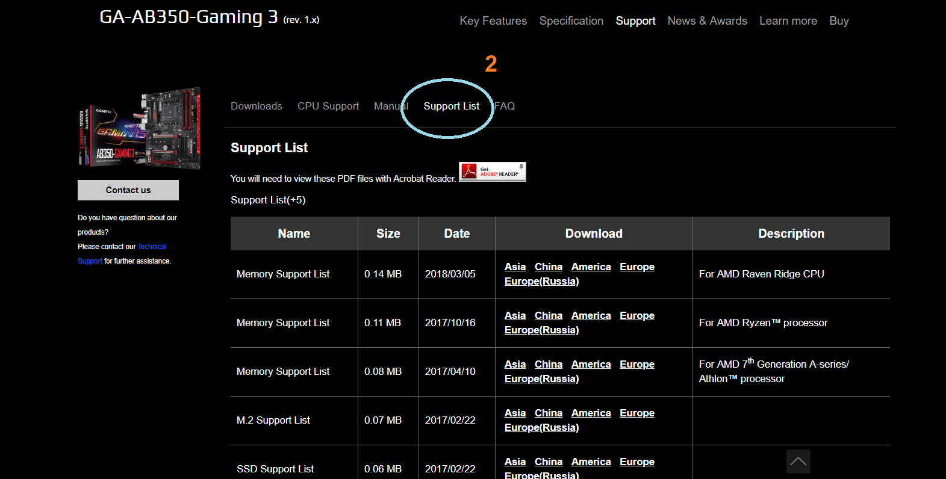Go to News & Awards

708,21
